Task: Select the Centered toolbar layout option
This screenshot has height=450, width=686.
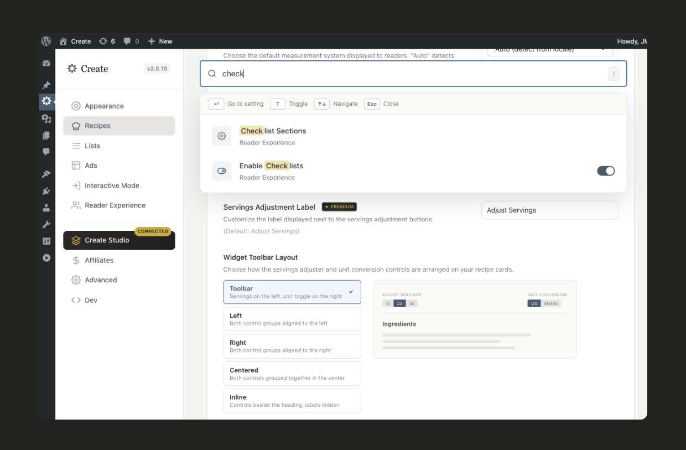Action: point(292,373)
